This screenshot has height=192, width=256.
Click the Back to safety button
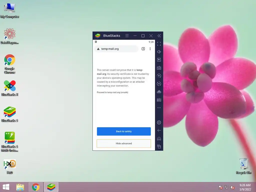[x=124, y=131]
